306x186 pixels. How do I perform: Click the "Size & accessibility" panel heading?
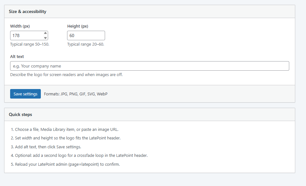(x=28, y=11)
